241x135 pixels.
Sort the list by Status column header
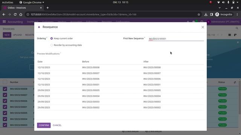[x=221, y=82]
